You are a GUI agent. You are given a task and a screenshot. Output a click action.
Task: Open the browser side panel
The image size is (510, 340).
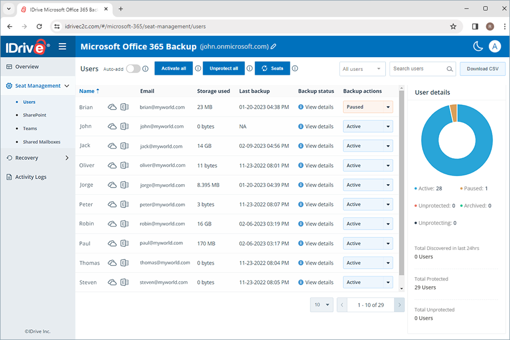tap(475, 27)
